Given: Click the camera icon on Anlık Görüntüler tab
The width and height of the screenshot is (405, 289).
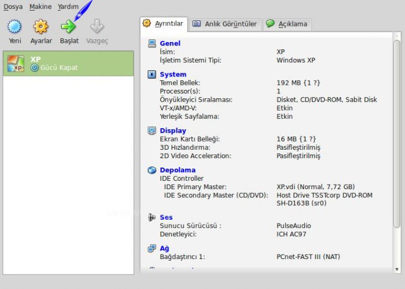Looking at the screenshot, I should [x=196, y=24].
